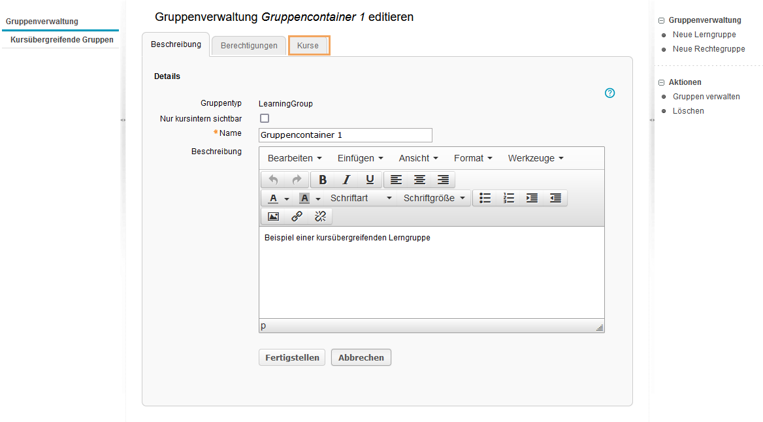Start a numbered list
The image size is (763, 422).
pos(509,198)
